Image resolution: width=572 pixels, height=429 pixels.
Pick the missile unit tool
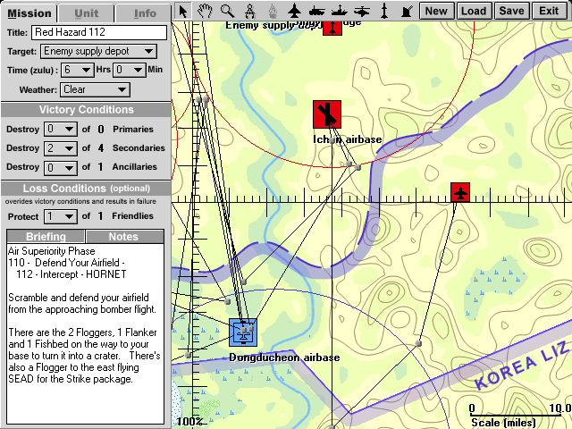(x=384, y=11)
